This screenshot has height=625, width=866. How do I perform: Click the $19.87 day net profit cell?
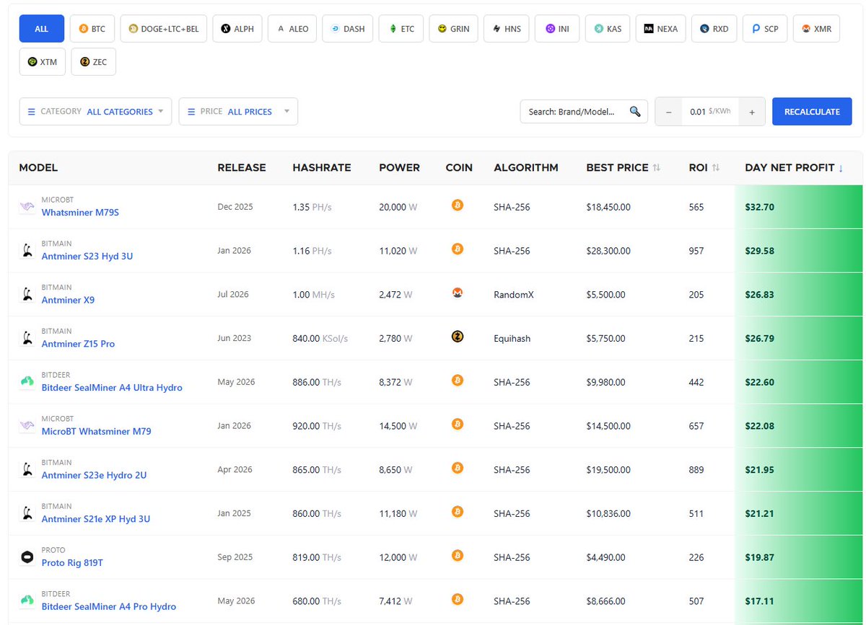(x=798, y=558)
